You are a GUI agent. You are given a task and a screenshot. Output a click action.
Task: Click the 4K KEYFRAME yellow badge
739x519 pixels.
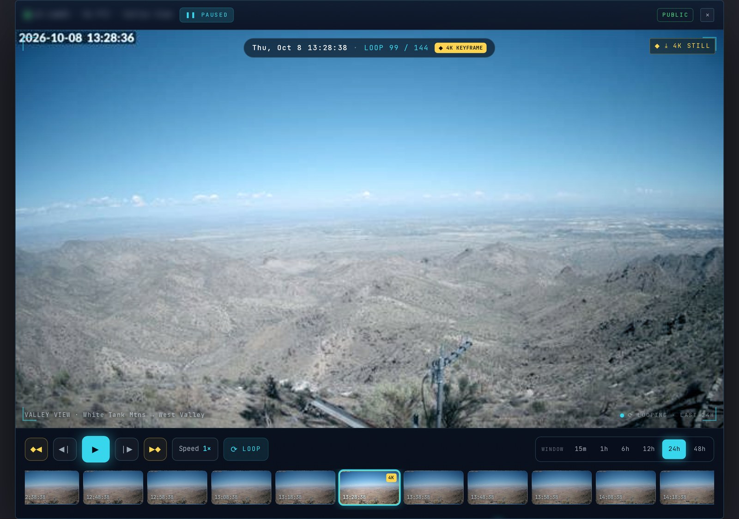pos(460,48)
